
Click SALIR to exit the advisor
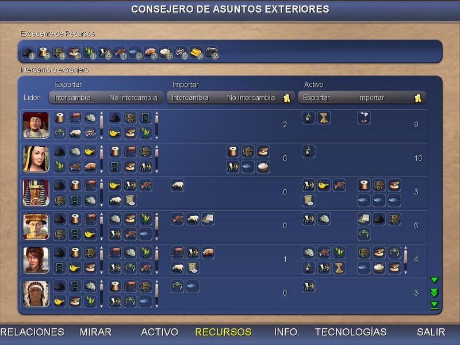coord(431,332)
